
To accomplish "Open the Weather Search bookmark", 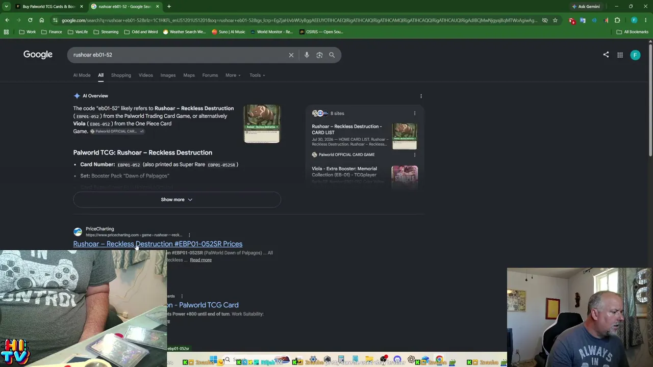I will [185, 32].
